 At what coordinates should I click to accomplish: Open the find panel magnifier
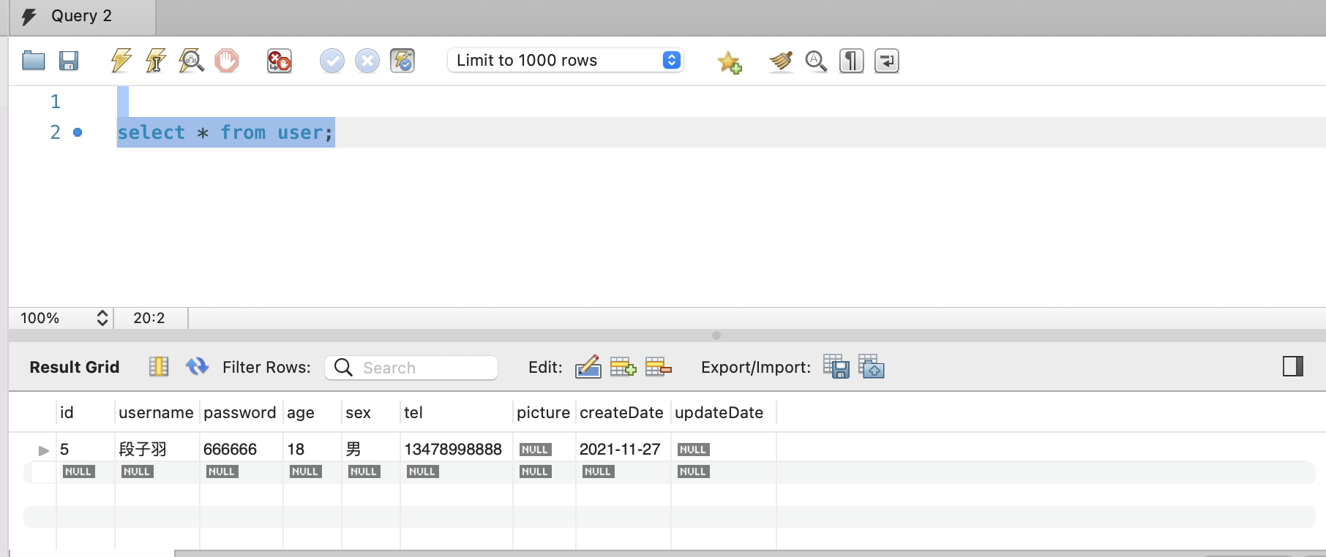coord(816,61)
